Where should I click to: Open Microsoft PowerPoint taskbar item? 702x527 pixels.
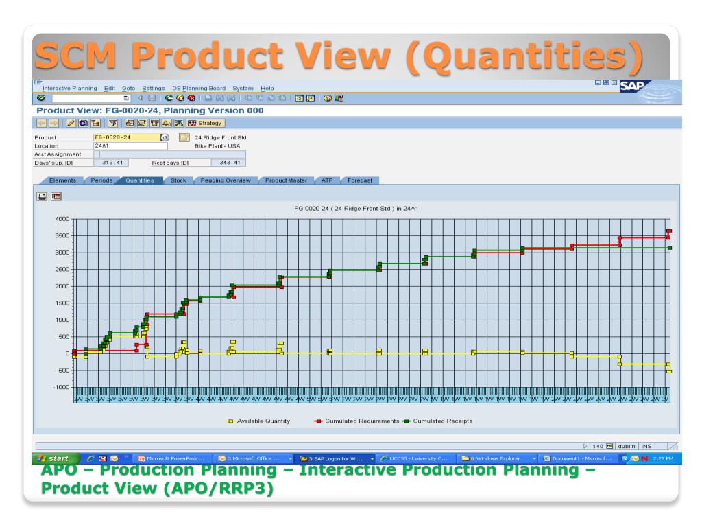click(172, 458)
